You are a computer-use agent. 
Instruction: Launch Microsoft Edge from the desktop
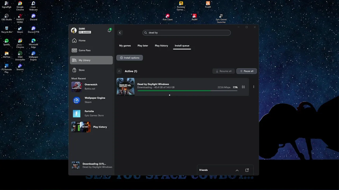pos(33,44)
